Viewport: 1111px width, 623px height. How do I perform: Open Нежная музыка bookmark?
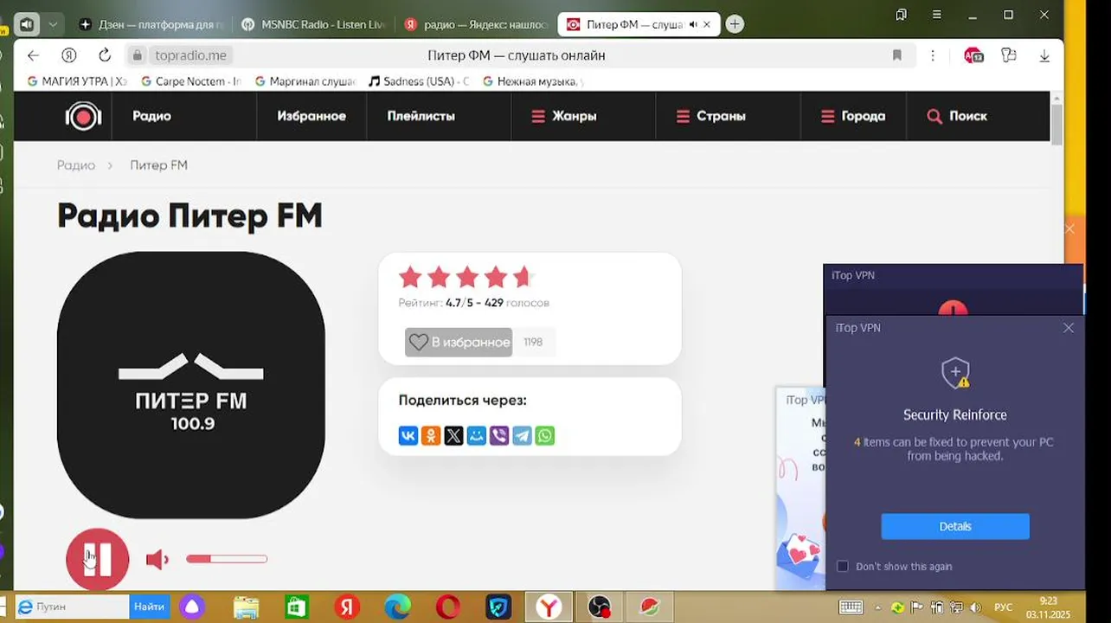(x=533, y=81)
